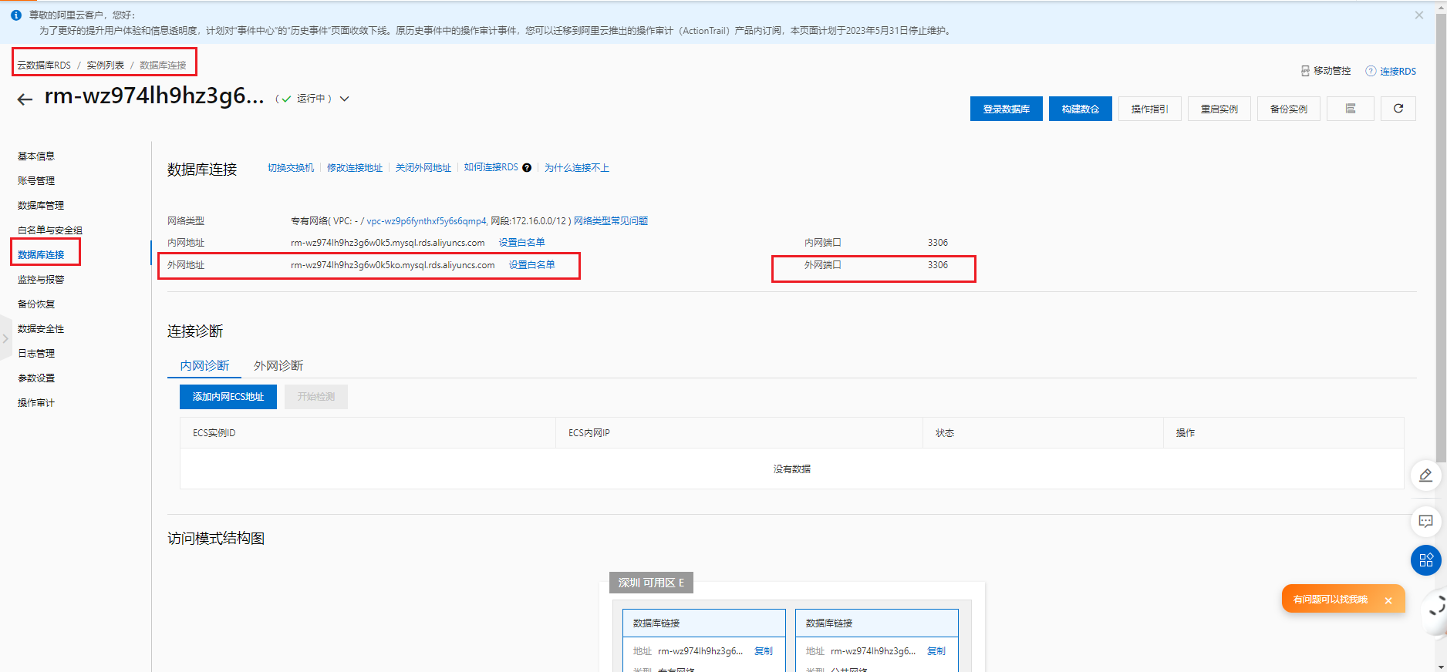Click the disabled 开始检测 button

(316, 397)
